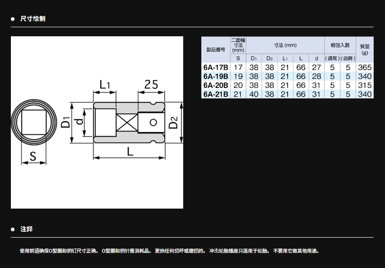This screenshot has width=385, height=268.
Task: Select product number 6A-17B in the table
Action: (215, 67)
